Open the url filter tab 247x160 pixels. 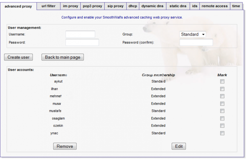click(x=48, y=6)
